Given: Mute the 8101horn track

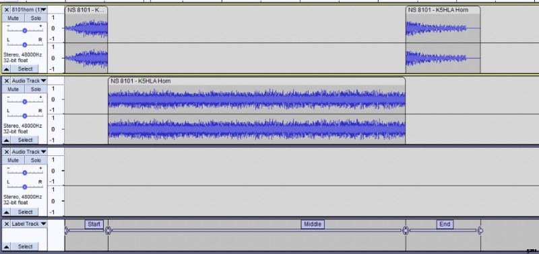Looking at the screenshot, I should pyautogui.click(x=13, y=18).
